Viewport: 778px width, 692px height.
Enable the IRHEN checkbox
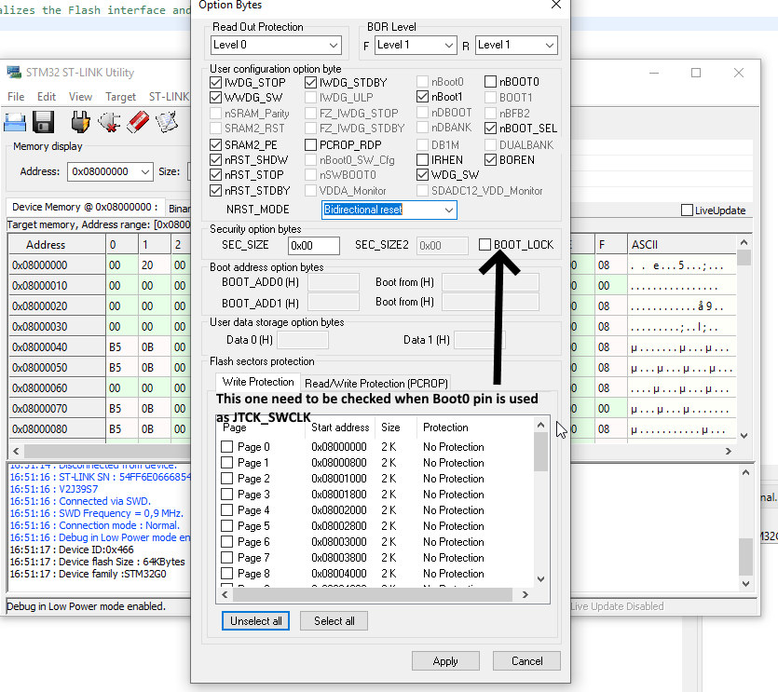[x=422, y=160]
